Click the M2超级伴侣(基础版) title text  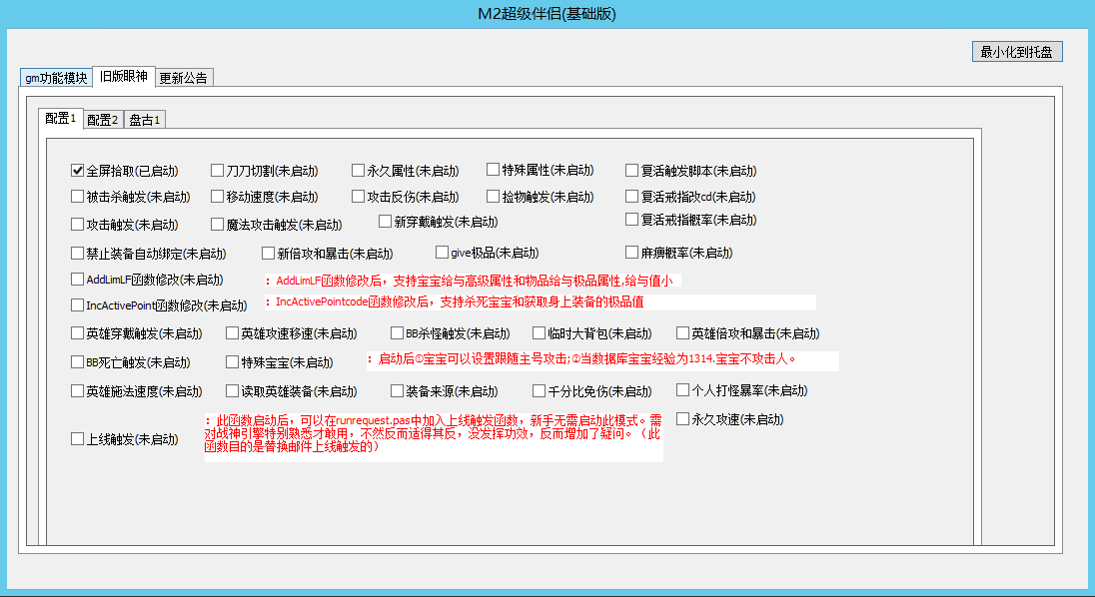tap(547, 14)
